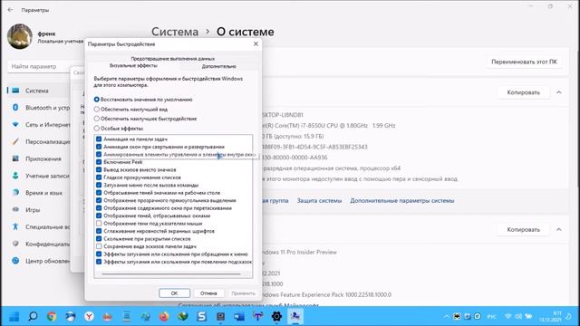
Task: Open Время и язык in sidebar
Action: click(39, 193)
